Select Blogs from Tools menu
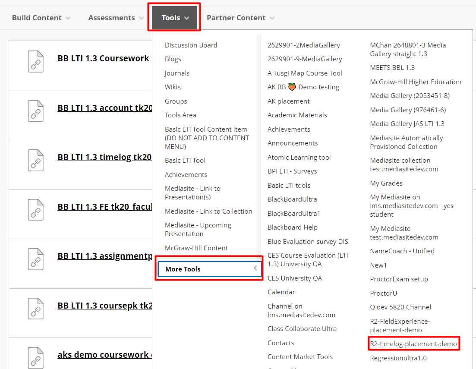The width and height of the screenshot is (476, 369). (173, 59)
